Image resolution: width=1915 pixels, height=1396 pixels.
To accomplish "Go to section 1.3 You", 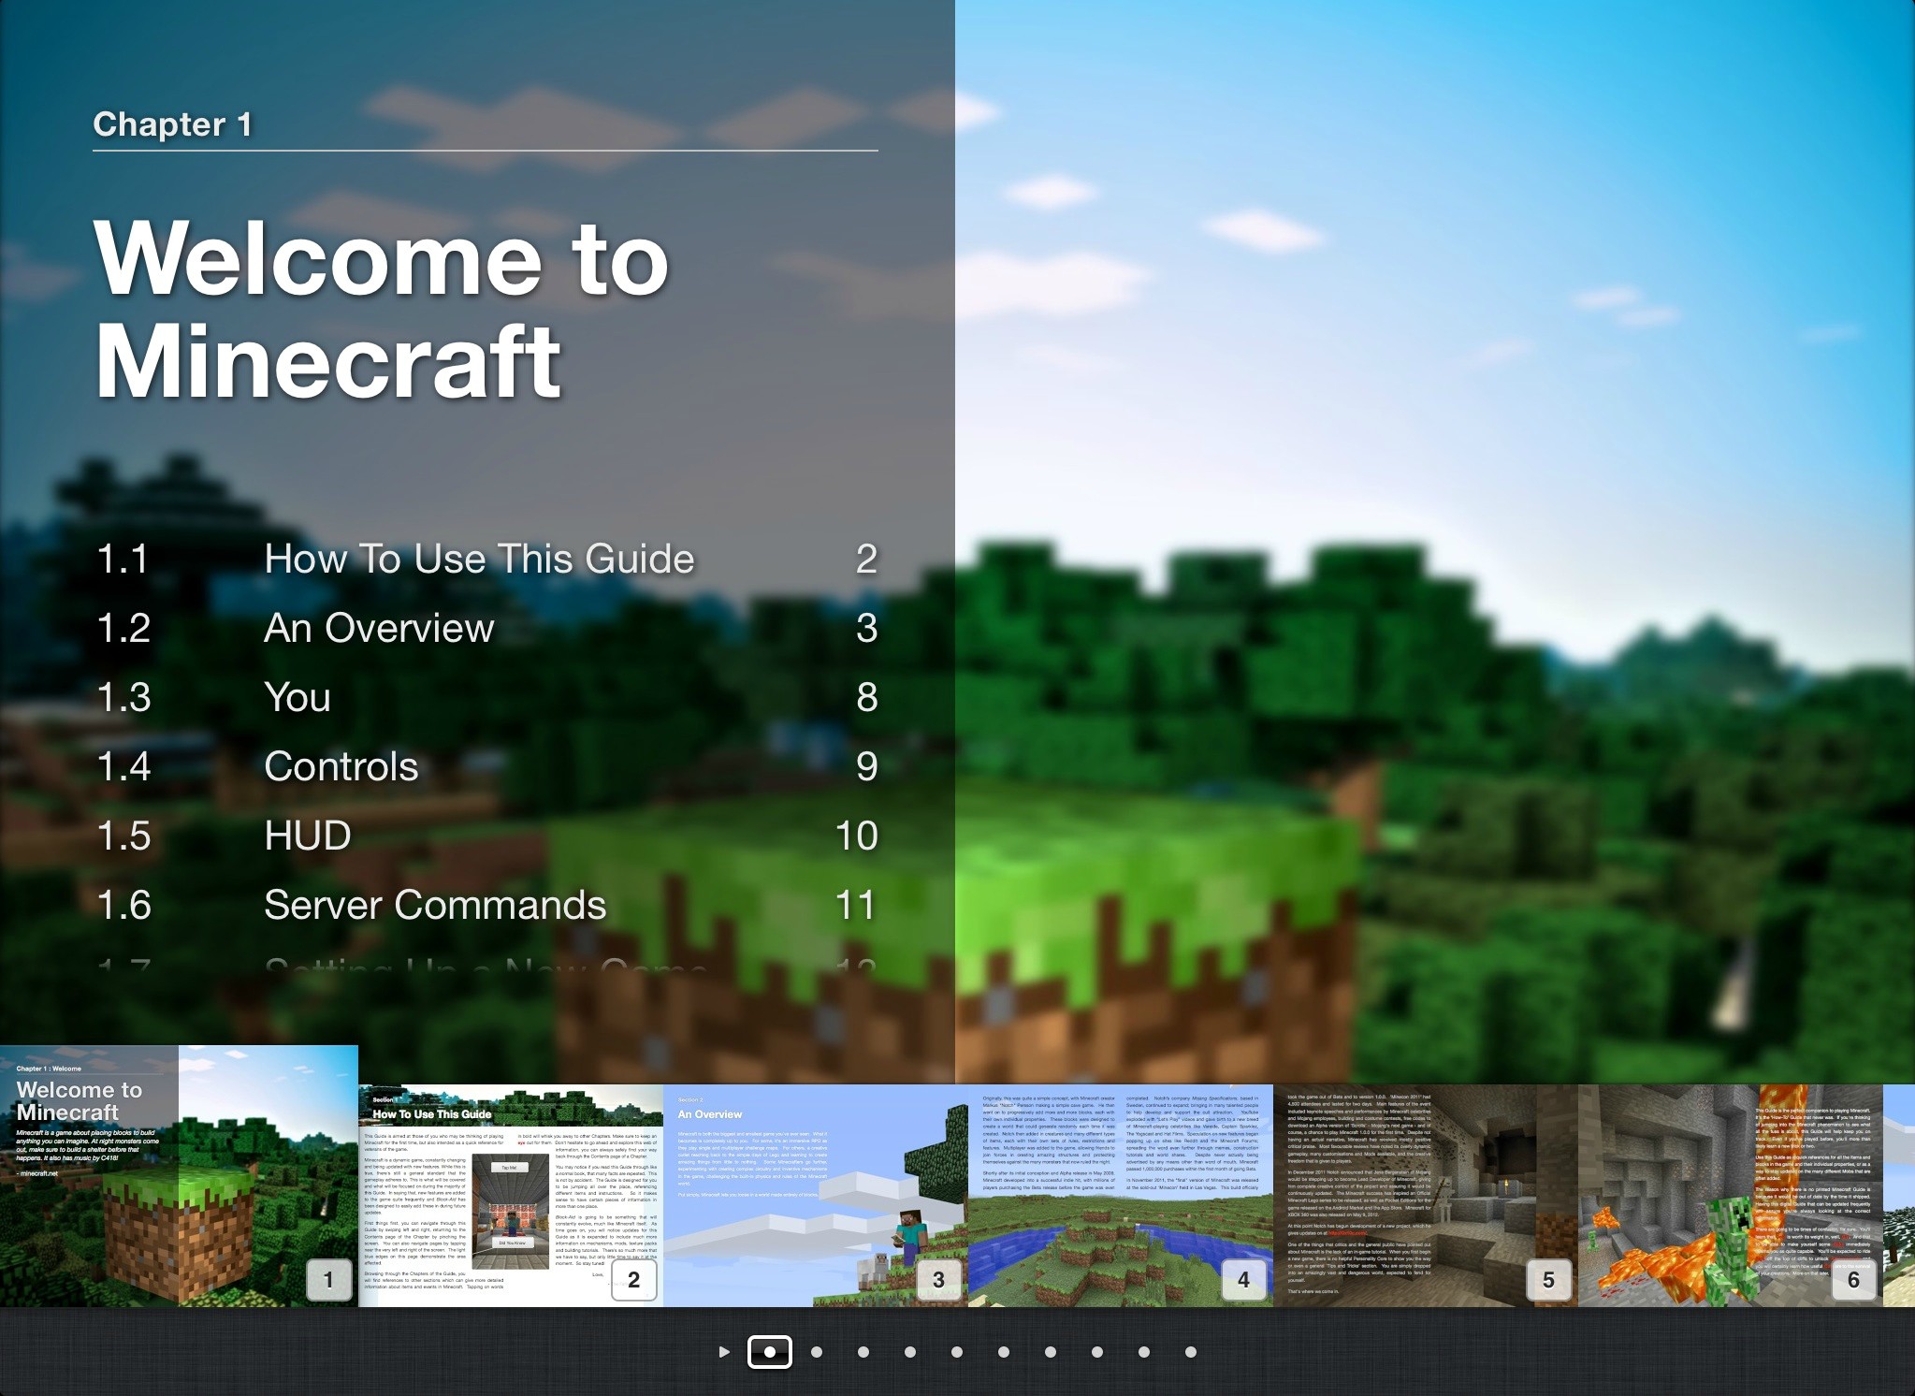I will (x=486, y=697).
